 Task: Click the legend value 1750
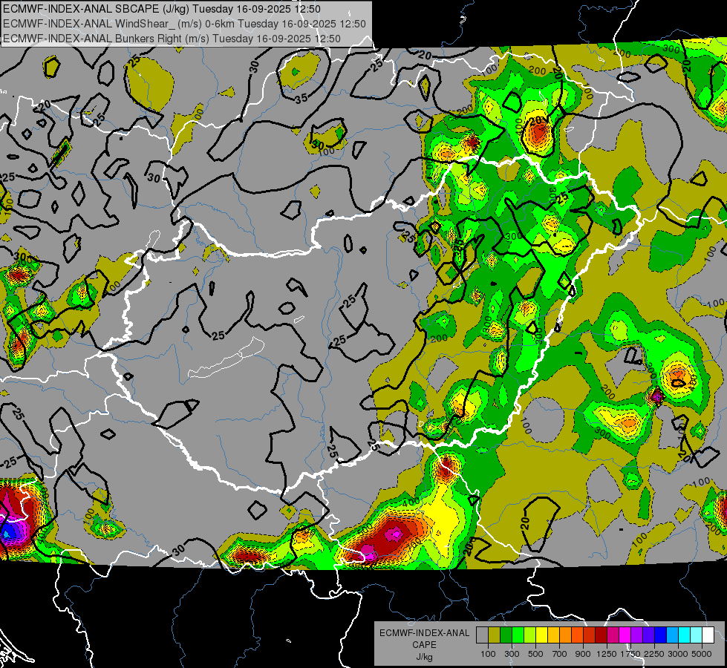[630, 654]
